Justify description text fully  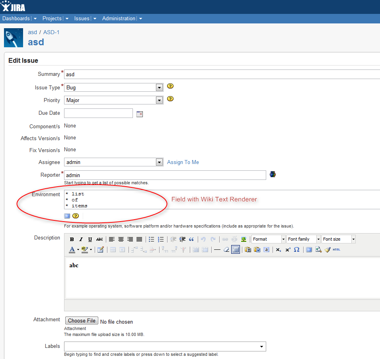(x=139, y=239)
